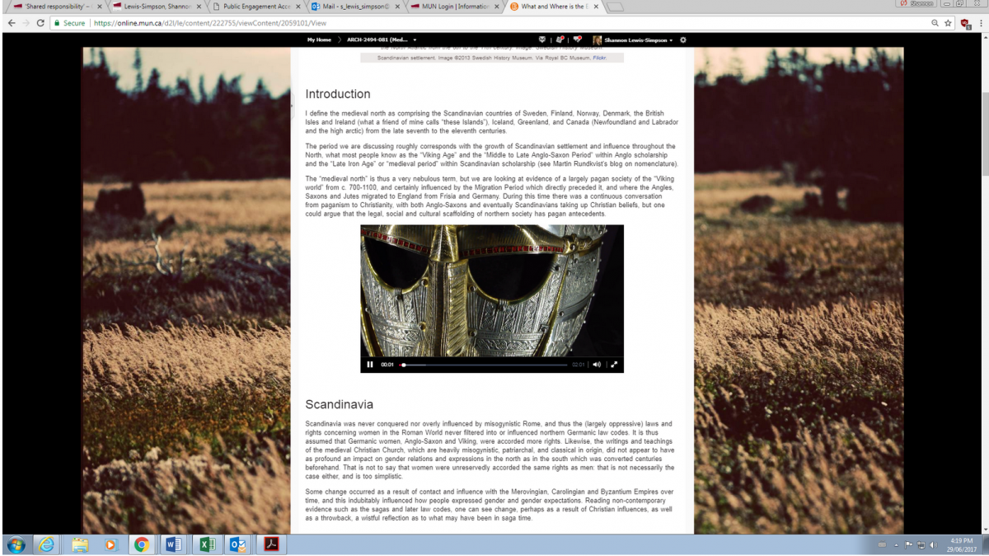
Task: Open Word from the taskbar
Action: [174, 544]
